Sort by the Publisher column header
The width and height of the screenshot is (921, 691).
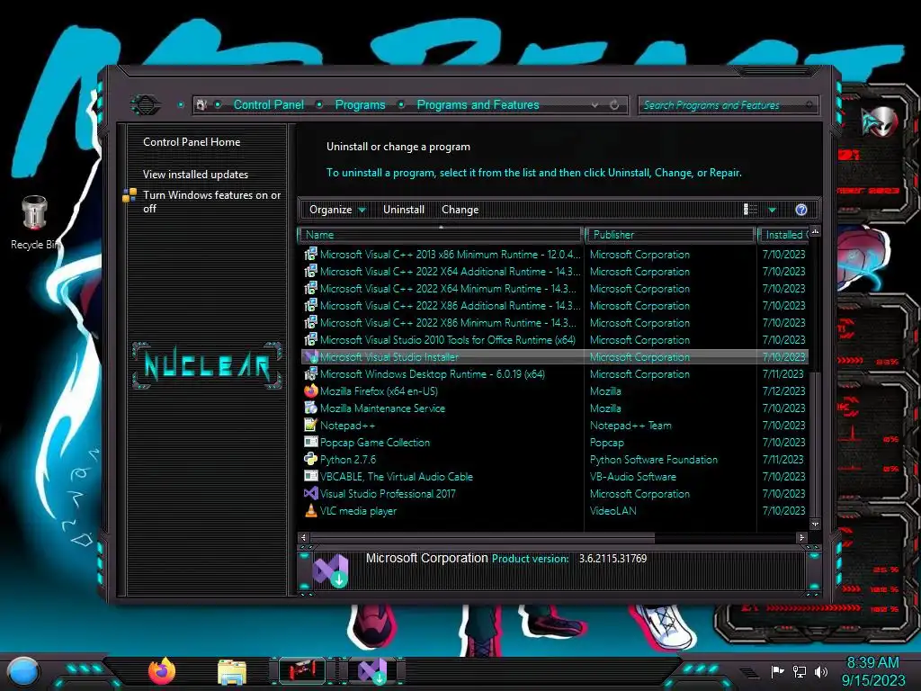pos(670,235)
